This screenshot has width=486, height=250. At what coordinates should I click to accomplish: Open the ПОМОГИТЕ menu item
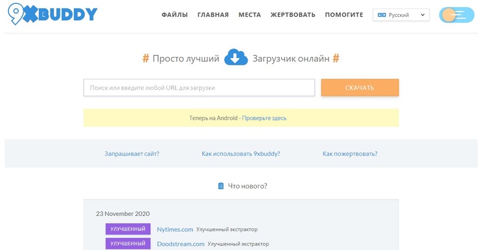click(x=344, y=14)
